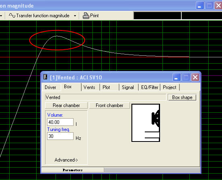Select the Front chamber button
222x180 pixels.
coord(109,105)
